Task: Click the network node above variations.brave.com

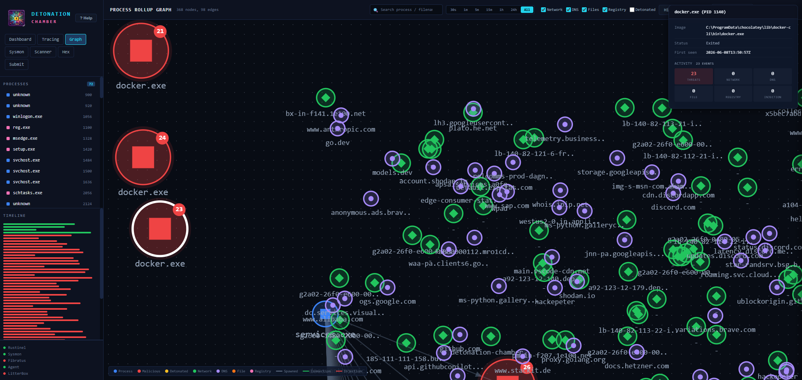Action: tap(715, 315)
